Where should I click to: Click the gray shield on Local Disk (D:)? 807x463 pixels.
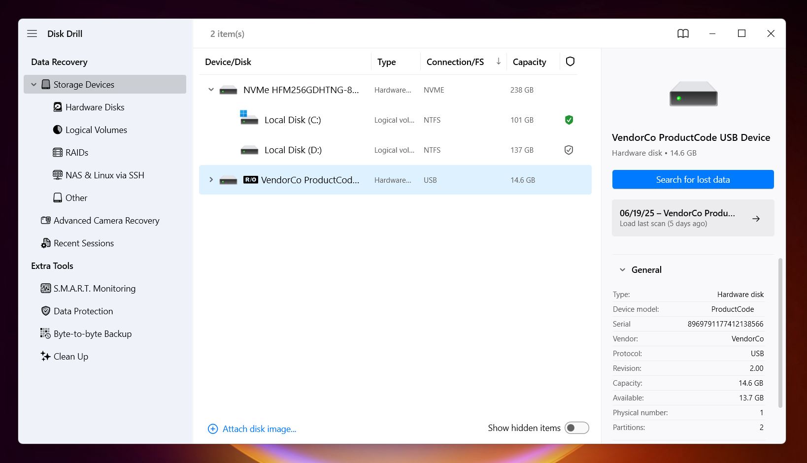pyautogui.click(x=569, y=150)
